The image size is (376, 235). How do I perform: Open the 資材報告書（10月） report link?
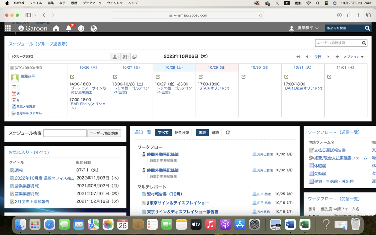coord(164,194)
